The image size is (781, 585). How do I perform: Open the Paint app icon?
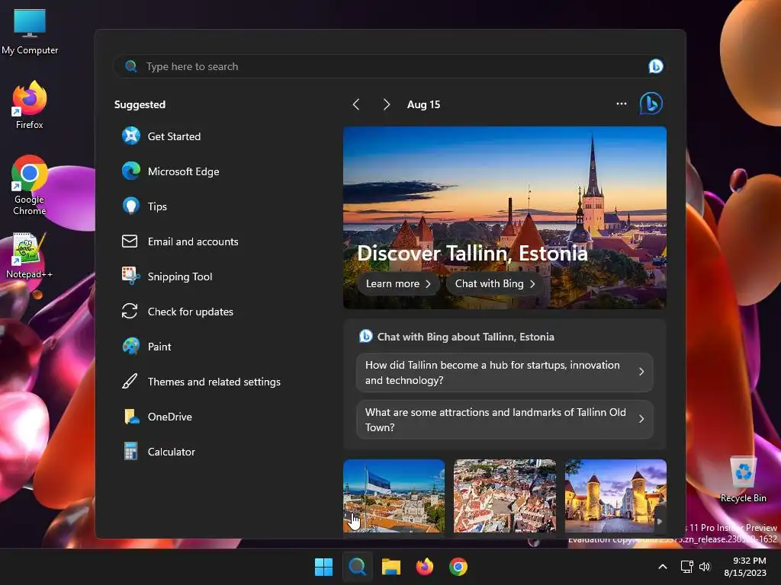pyautogui.click(x=131, y=347)
